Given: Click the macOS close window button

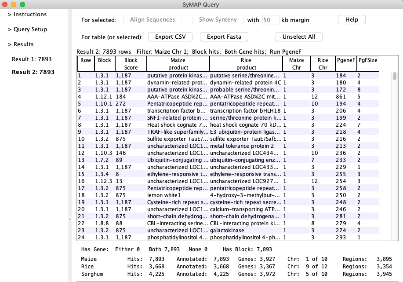Looking at the screenshot, I should tap(5, 4).
